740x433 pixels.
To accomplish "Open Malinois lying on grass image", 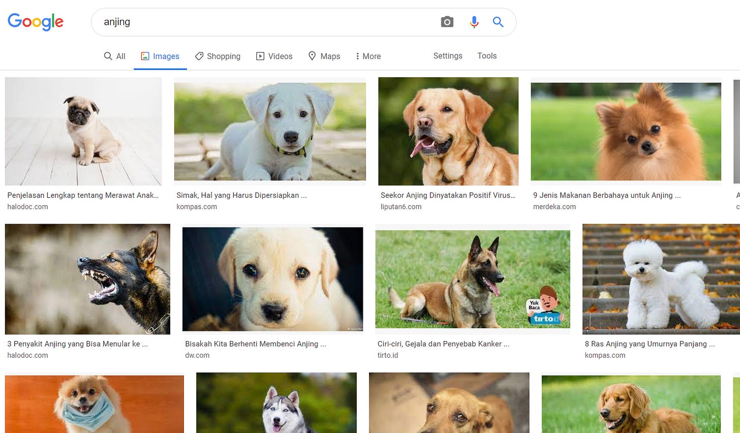I will (x=473, y=279).
